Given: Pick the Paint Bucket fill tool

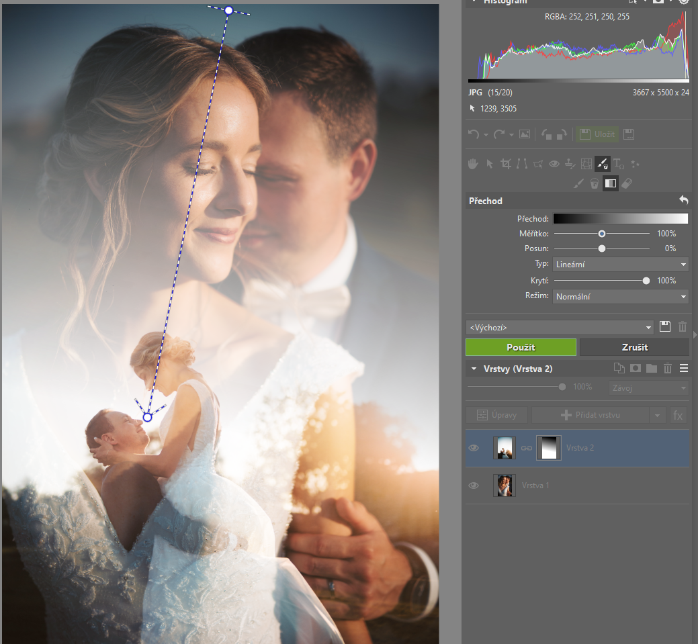Looking at the screenshot, I should pyautogui.click(x=595, y=183).
